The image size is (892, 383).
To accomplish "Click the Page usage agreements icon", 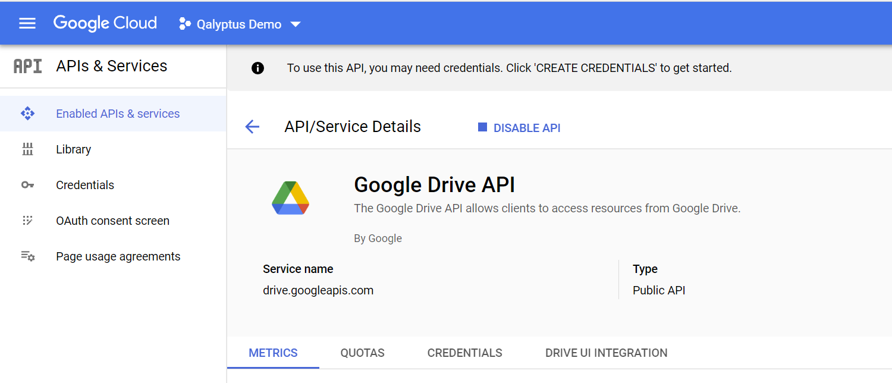I will pyautogui.click(x=27, y=256).
